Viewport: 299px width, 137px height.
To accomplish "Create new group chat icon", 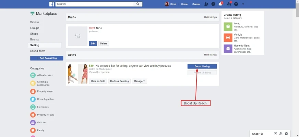I will coord(281,134).
